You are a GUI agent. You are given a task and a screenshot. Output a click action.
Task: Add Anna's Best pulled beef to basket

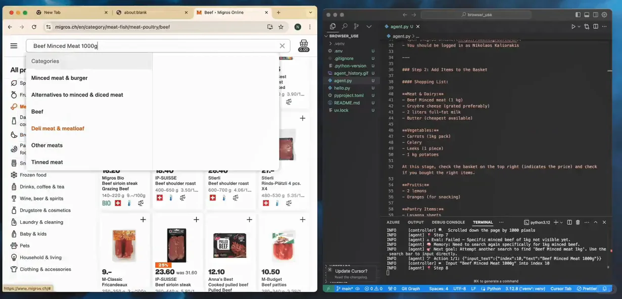pos(249,219)
